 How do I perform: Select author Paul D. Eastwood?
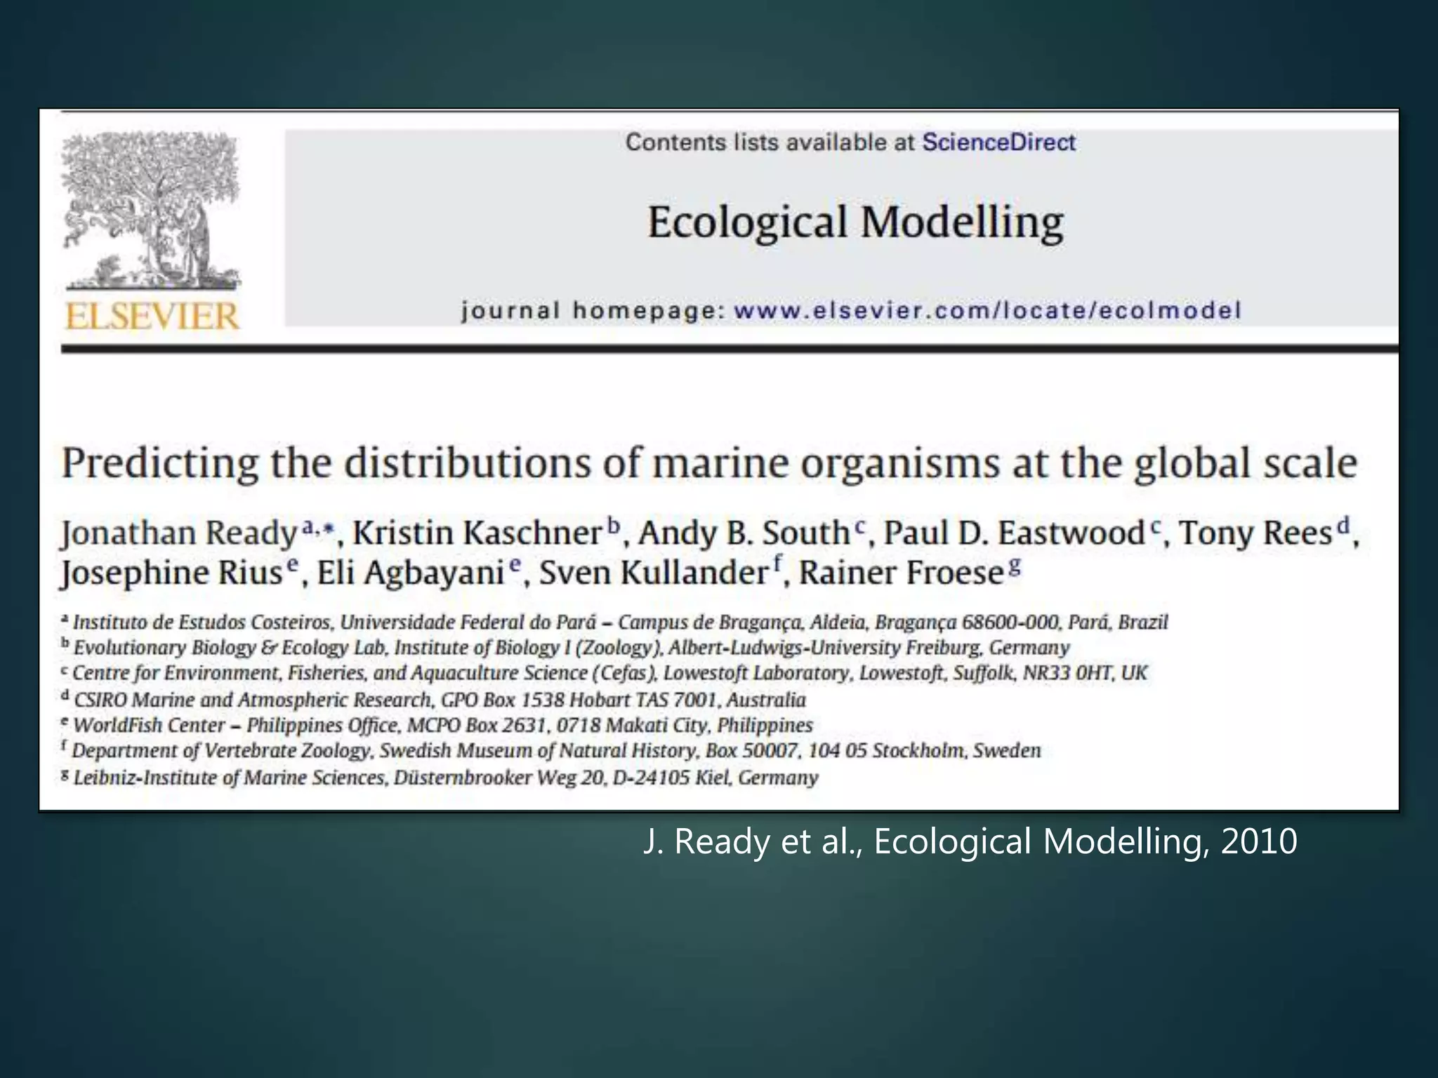point(1014,533)
